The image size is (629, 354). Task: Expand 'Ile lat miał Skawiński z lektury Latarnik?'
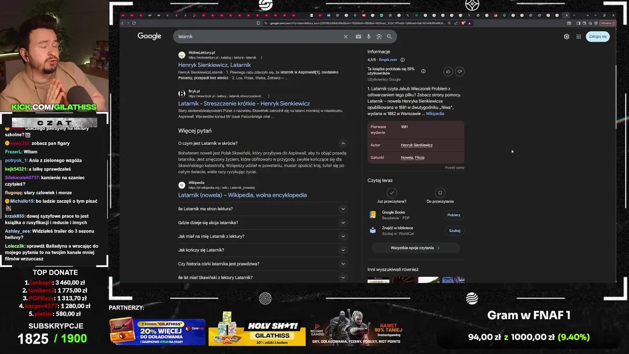point(263,277)
